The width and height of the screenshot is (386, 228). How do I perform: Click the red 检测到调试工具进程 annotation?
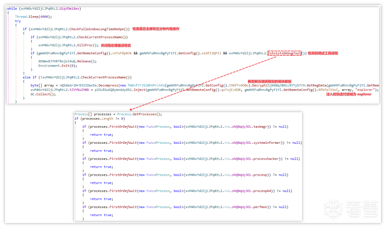coord(323,53)
